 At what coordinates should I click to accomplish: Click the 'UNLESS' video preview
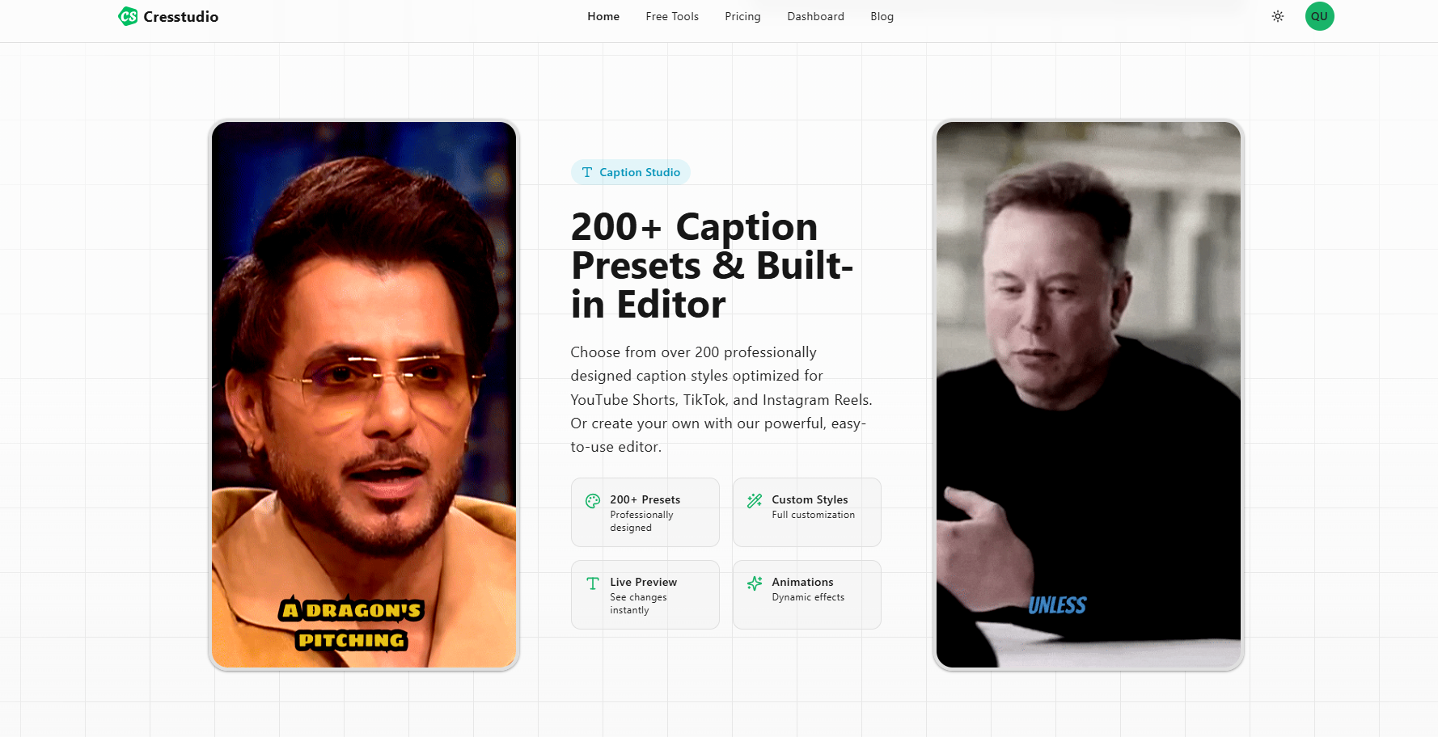1088,394
